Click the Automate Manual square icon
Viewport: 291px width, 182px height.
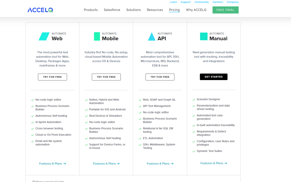(204, 36)
